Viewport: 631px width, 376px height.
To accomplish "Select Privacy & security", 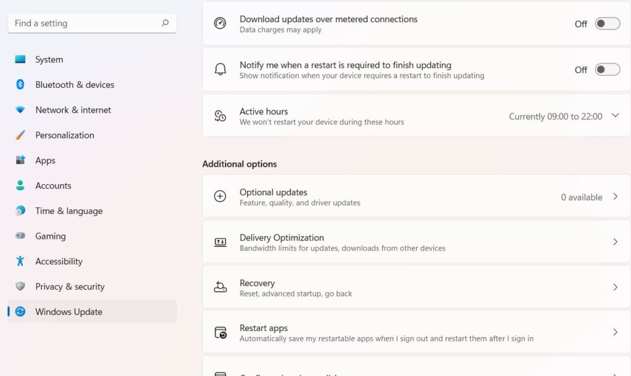I will (x=92, y=286).
